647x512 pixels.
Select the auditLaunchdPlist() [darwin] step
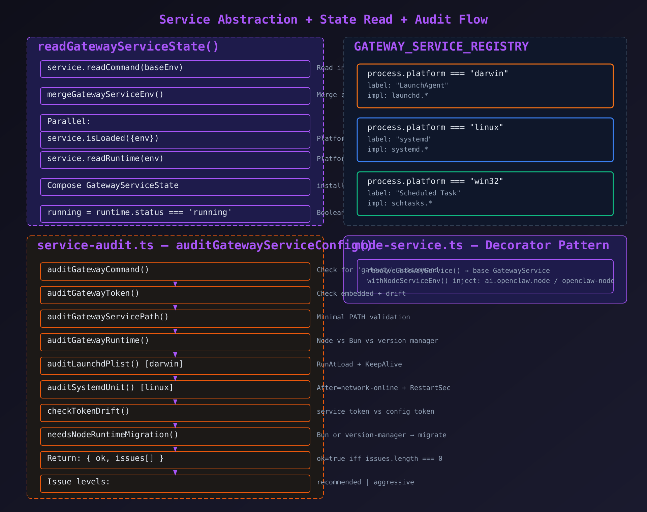[175, 366]
